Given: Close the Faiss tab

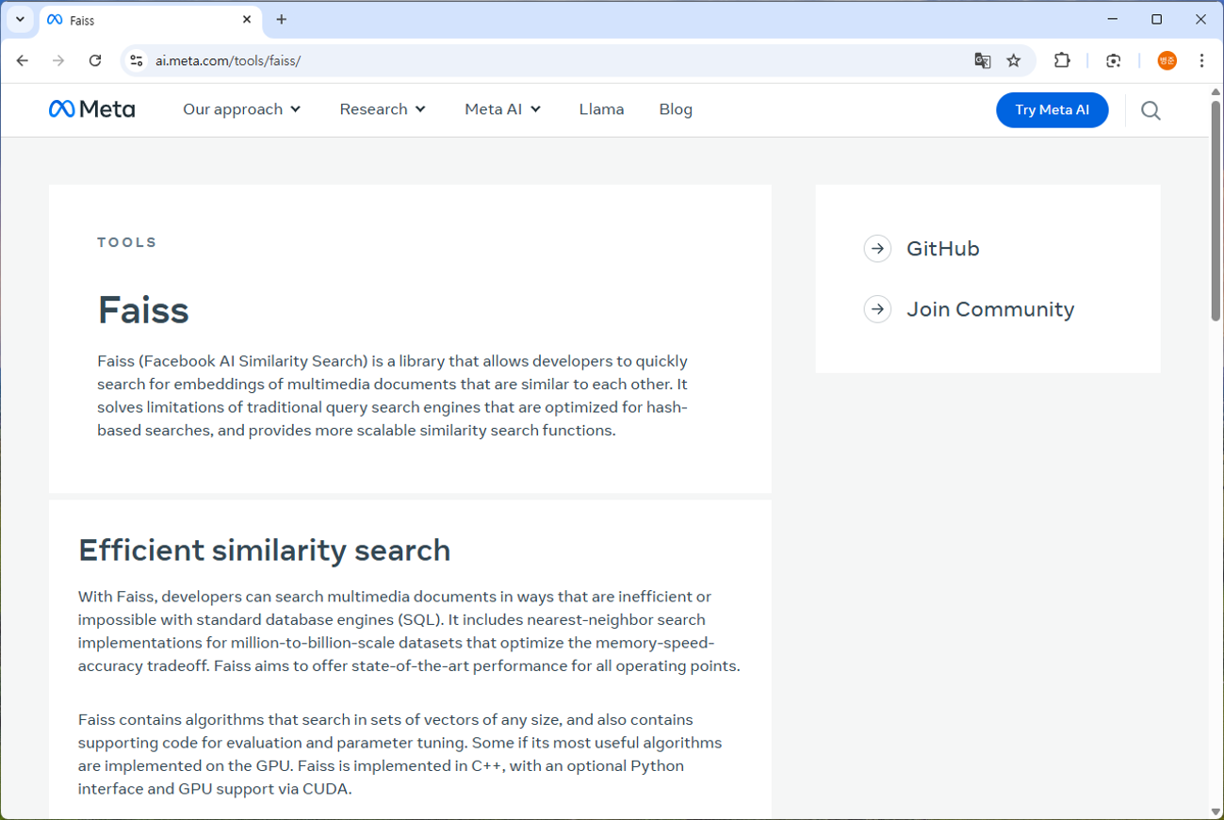Looking at the screenshot, I should click(x=247, y=20).
